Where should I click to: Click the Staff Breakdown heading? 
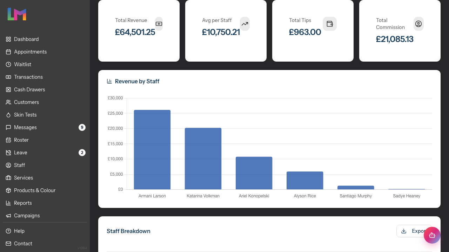pos(128,231)
